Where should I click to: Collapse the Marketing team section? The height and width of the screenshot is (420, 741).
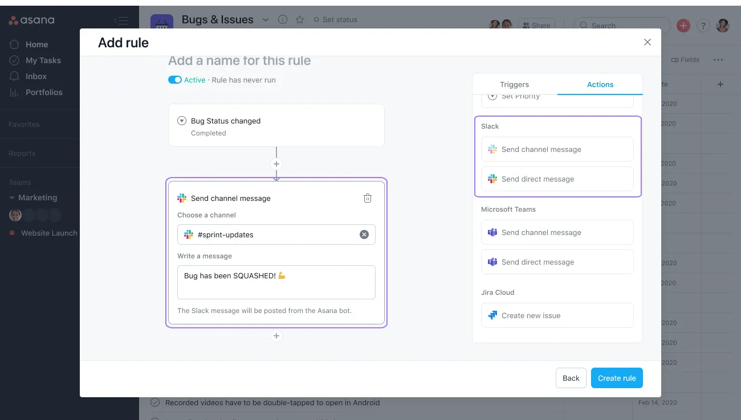13,197
